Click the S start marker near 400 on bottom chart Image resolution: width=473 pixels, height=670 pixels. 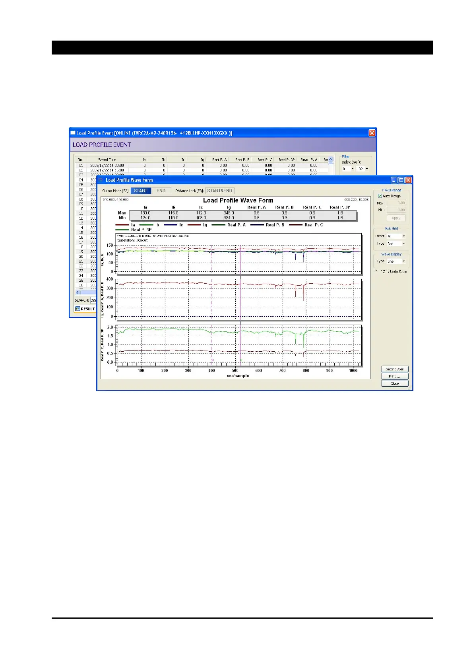(212, 360)
